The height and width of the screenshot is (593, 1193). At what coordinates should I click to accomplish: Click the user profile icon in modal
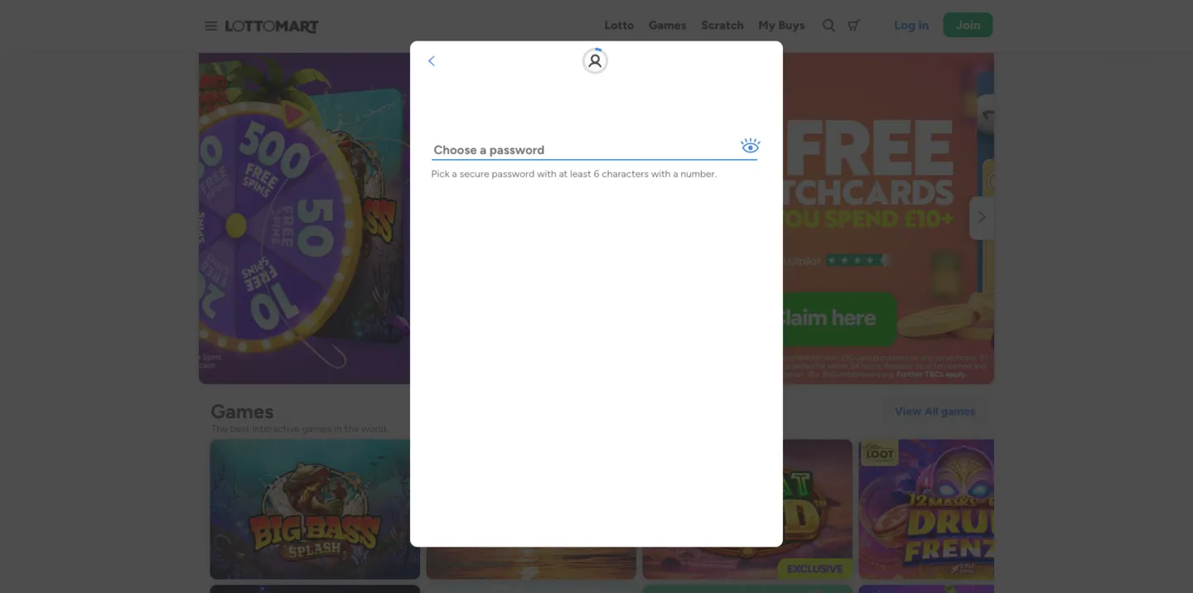(x=595, y=61)
